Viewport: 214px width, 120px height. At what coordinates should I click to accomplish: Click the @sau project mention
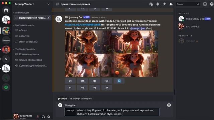click(138, 28)
